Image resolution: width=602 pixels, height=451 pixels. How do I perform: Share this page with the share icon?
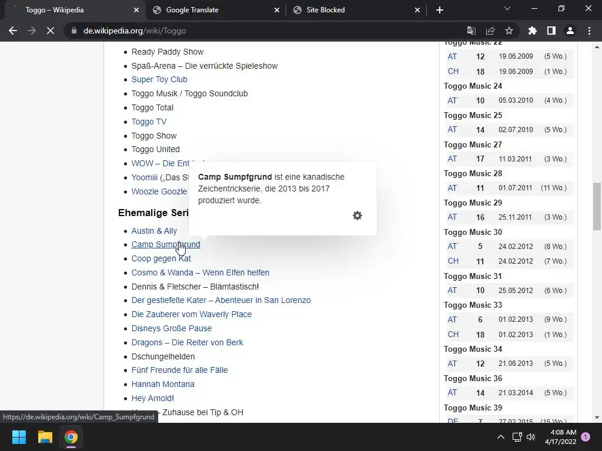click(490, 31)
